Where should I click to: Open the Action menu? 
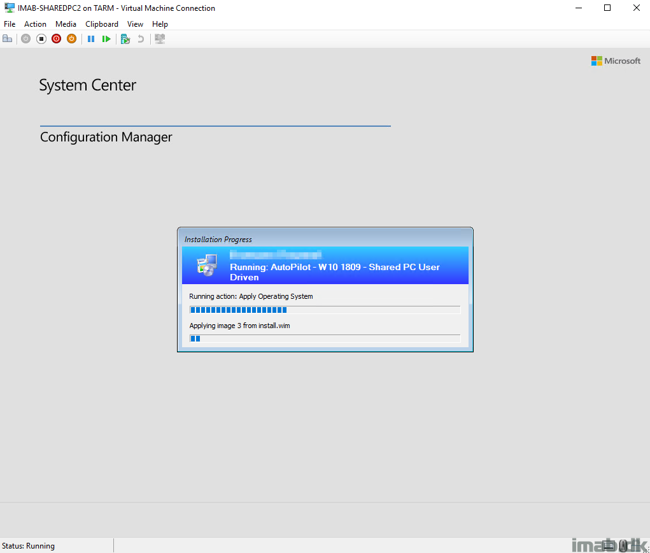(35, 24)
